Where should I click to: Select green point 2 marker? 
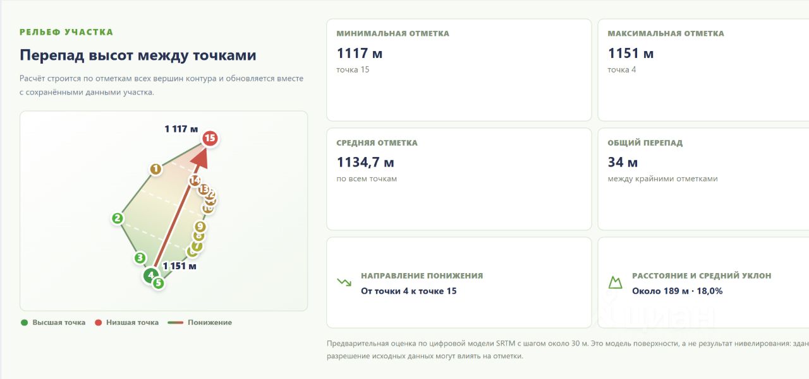(x=117, y=219)
